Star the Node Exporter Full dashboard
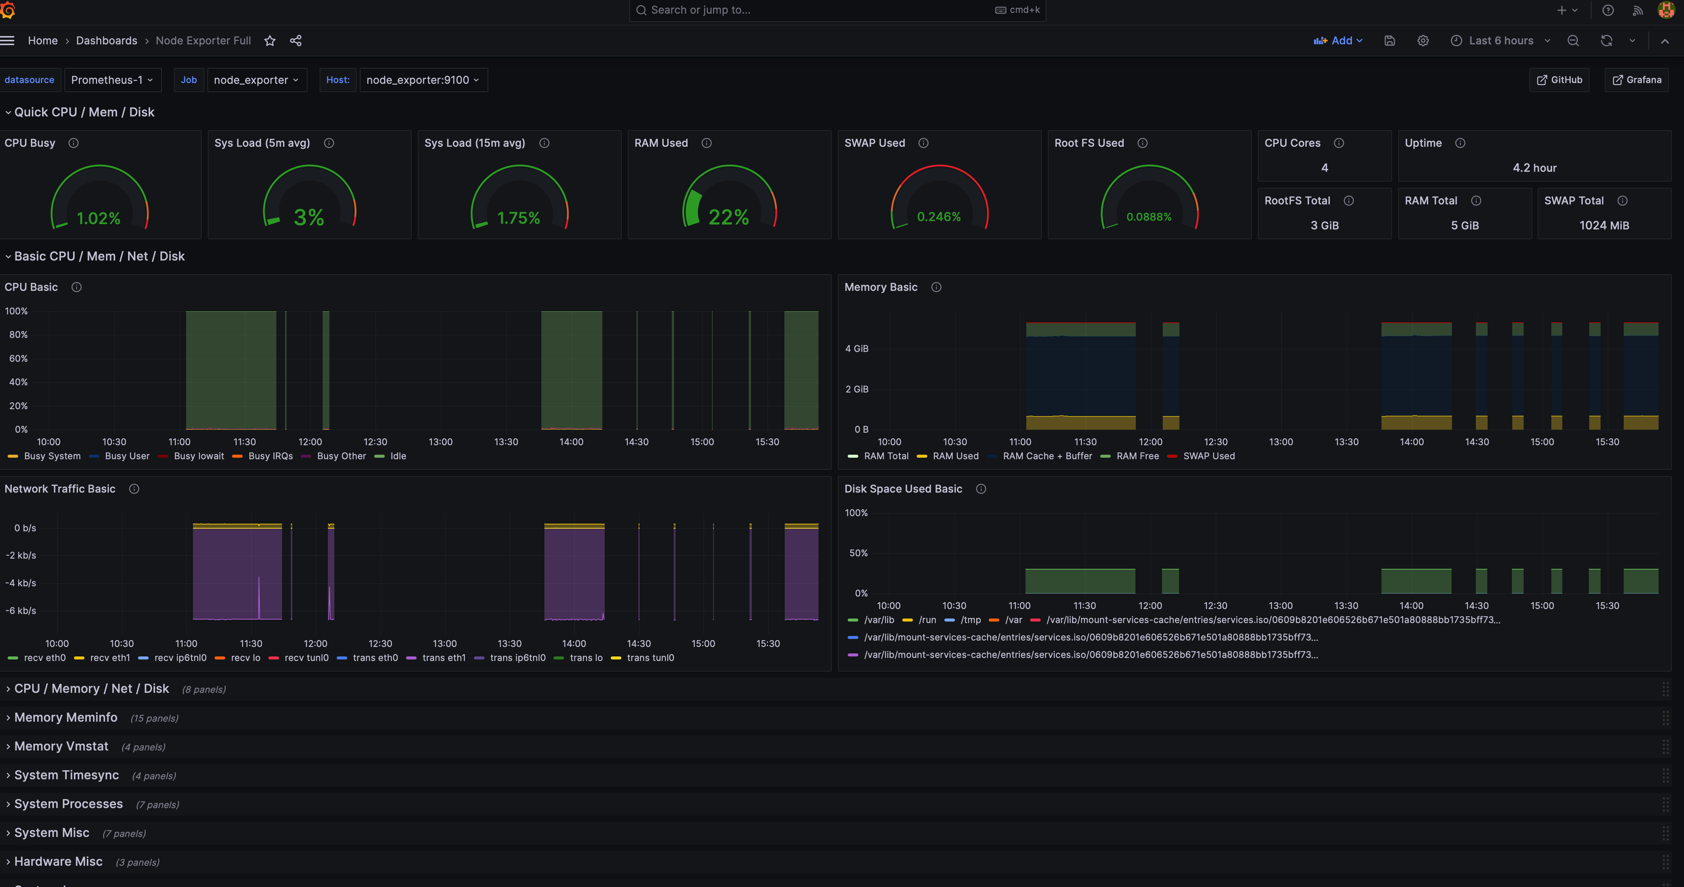Viewport: 1684px width, 887px height. point(269,41)
